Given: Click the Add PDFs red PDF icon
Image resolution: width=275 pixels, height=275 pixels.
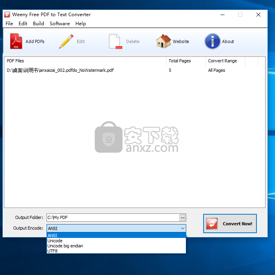Looking at the screenshot, I should pos(16,41).
